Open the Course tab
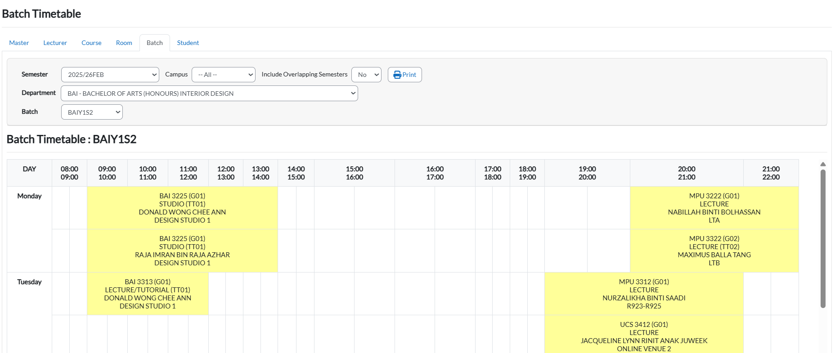Image resolution: width=835 pixels, height=353 pixels. click(91, 43)
